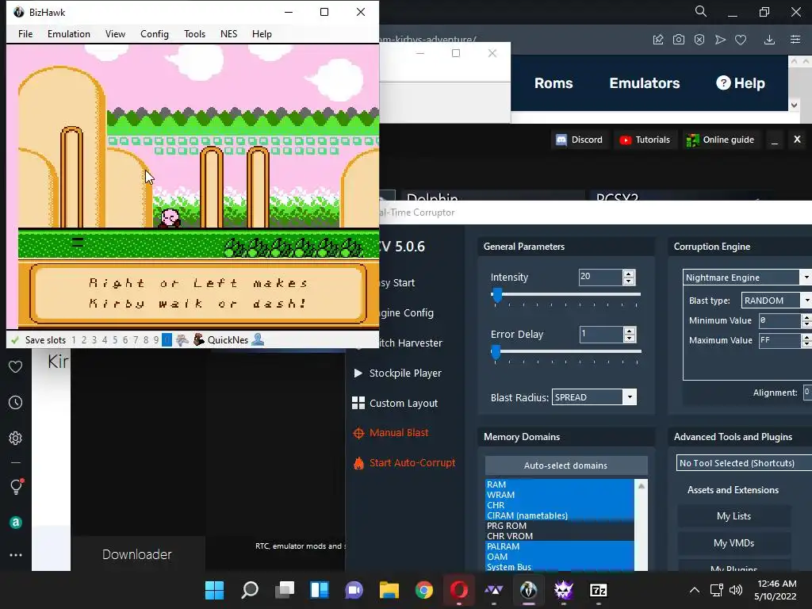
Task: Open the Opera sidebar settings gear icon
Action: tap(16, 438)
